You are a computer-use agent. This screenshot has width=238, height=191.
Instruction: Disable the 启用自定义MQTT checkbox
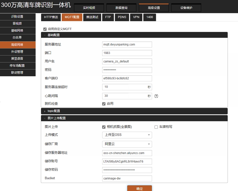(45, 29)
